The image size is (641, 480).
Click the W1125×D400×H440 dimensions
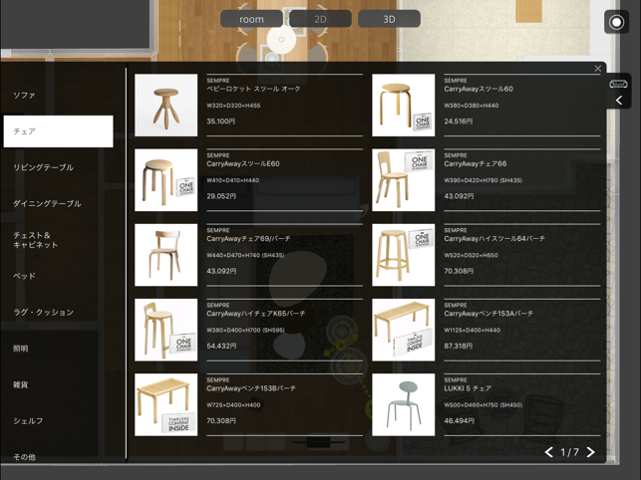(473, 330)
